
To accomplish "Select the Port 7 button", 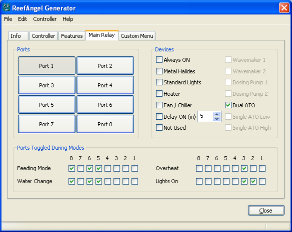I will point(46,124).
